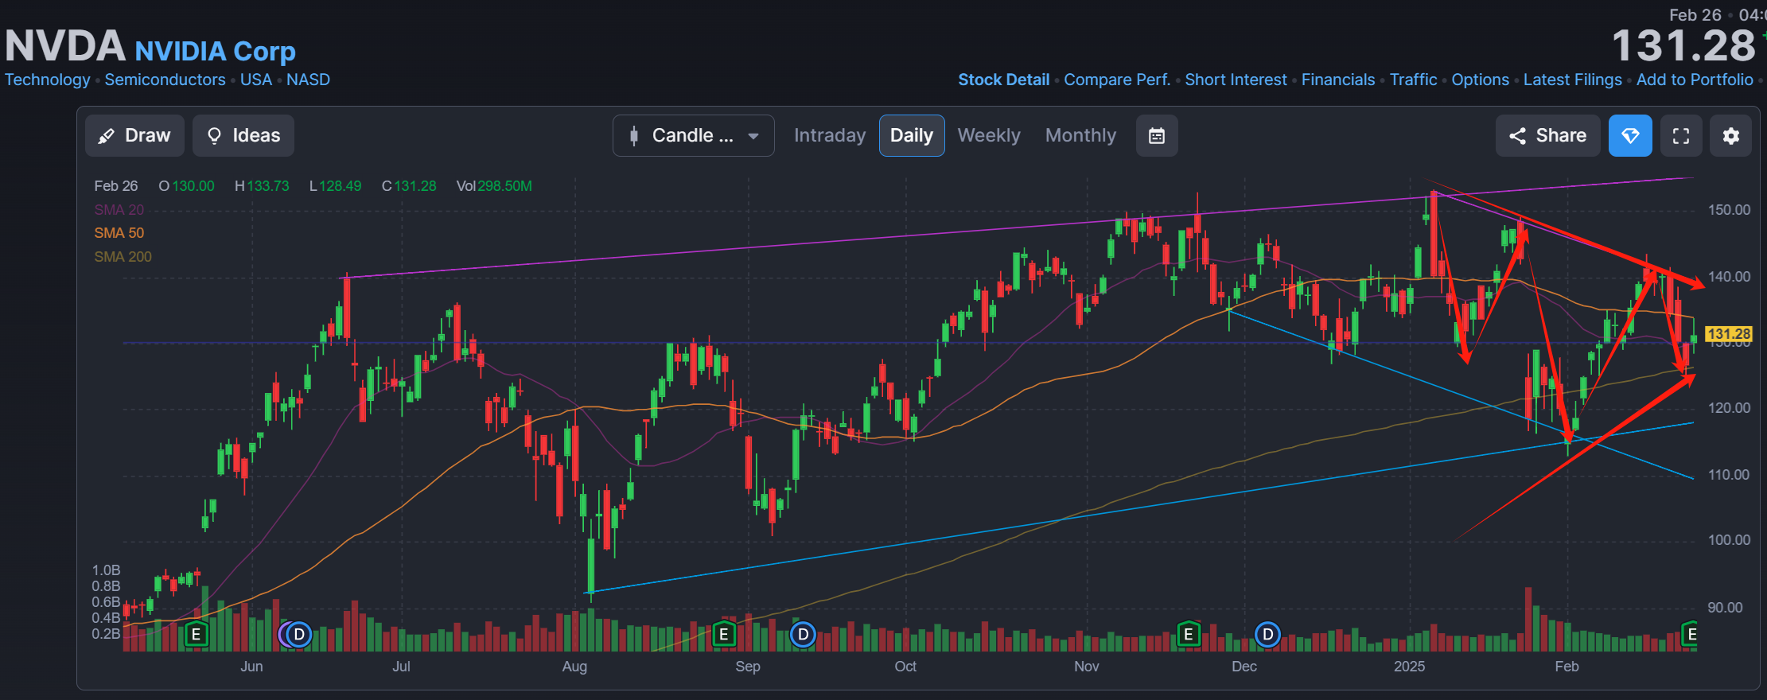Screen dimensions: 1767x700
Task: Click the Jun date axis label
Action: [251, 667]
